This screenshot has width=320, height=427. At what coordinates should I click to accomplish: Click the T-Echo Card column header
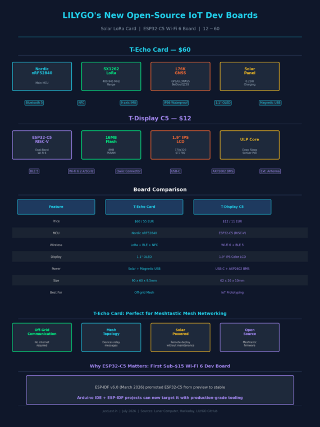coord(144,207)
